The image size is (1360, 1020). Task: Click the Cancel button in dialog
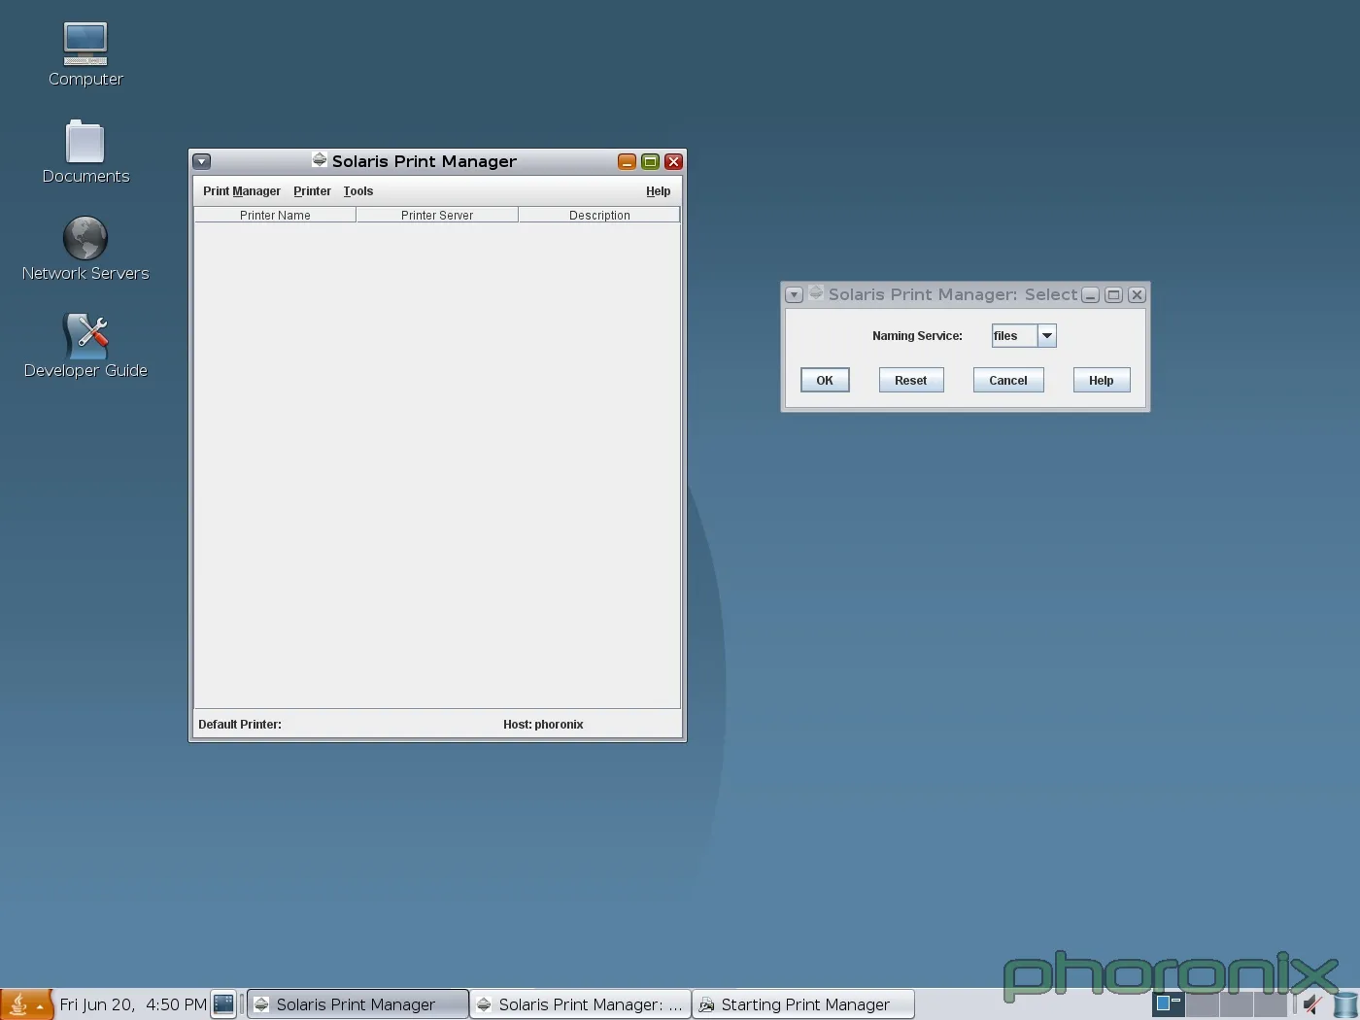click(1008, 380)
